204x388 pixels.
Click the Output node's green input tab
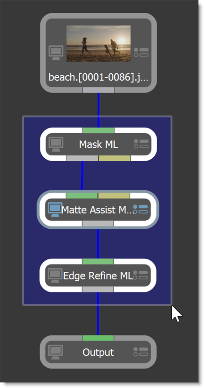click(98, 338)
